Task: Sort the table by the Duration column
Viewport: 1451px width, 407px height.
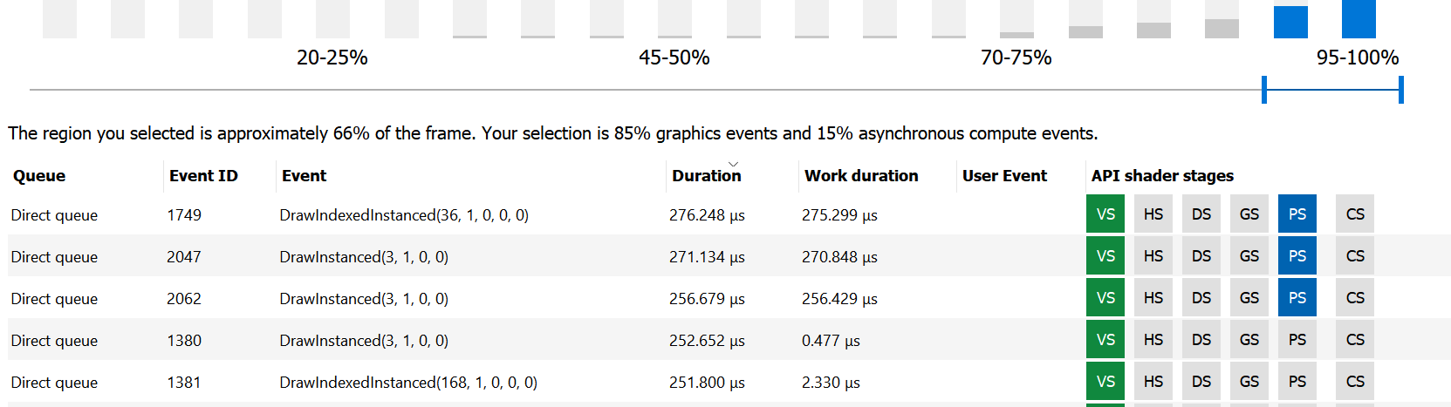Action: coord(706,176)
